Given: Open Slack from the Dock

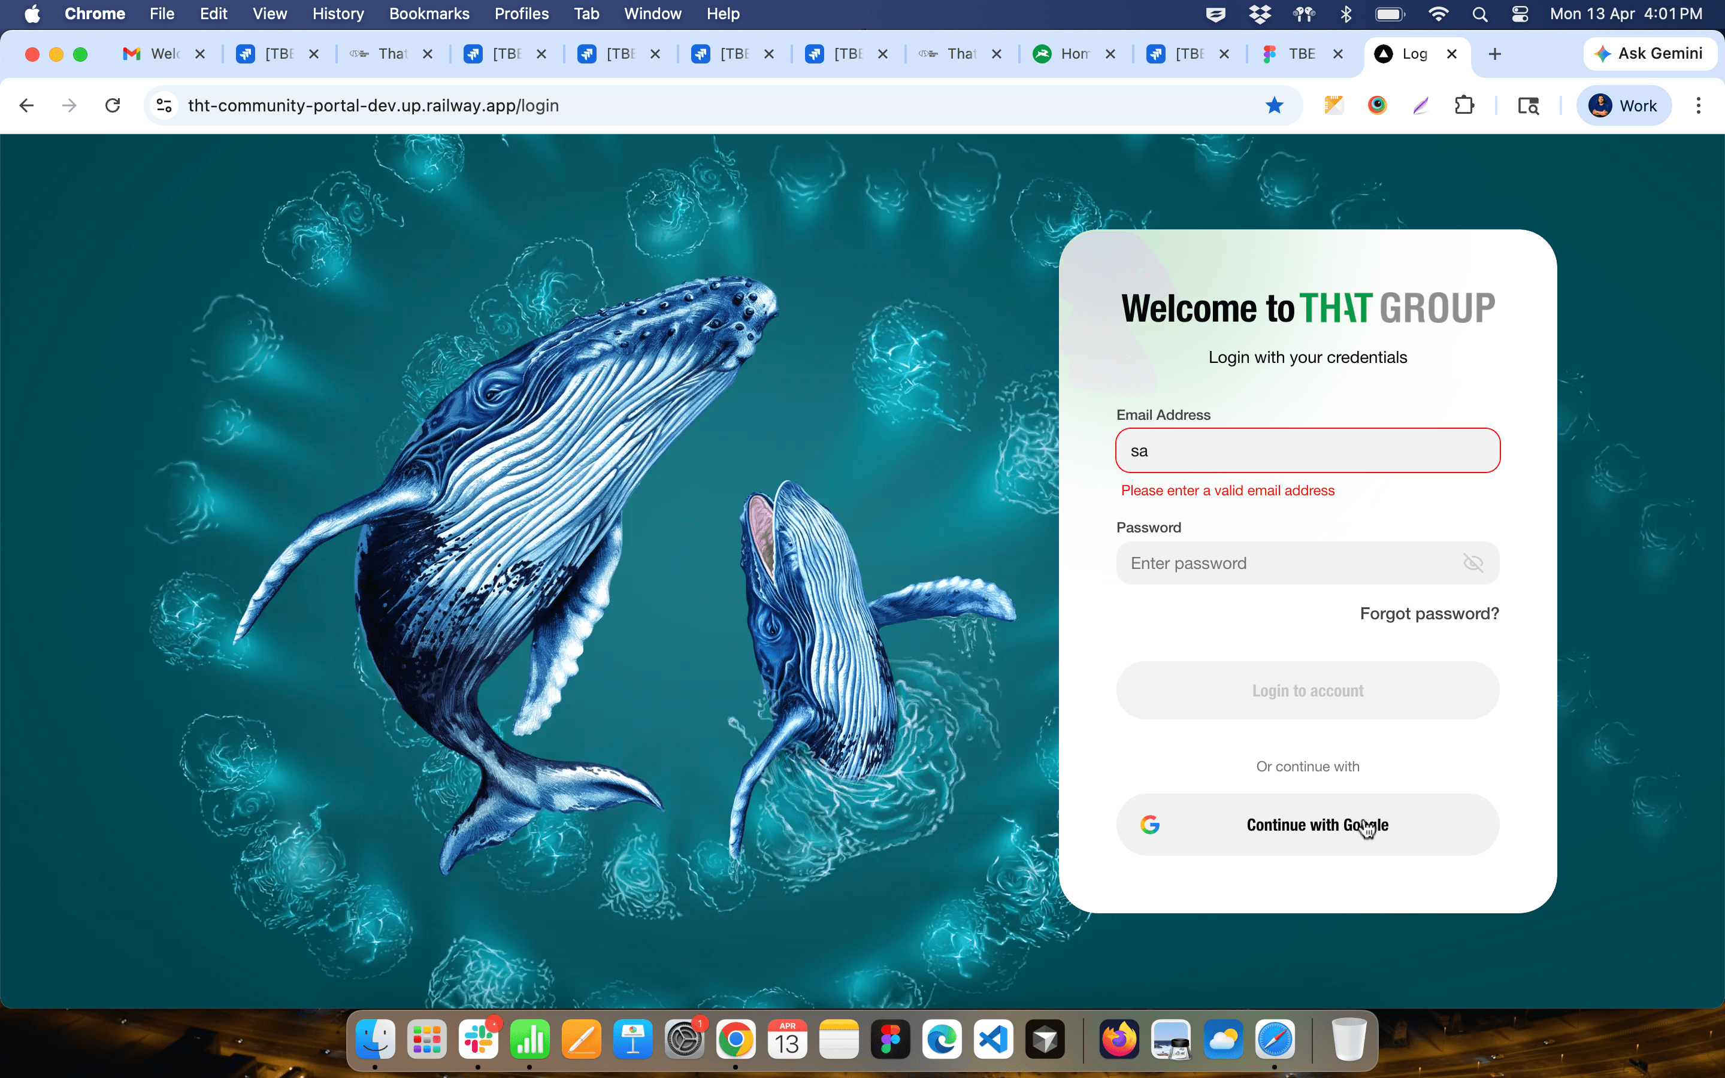Looking at the screenshot, I should click(x=479, y=1040).
